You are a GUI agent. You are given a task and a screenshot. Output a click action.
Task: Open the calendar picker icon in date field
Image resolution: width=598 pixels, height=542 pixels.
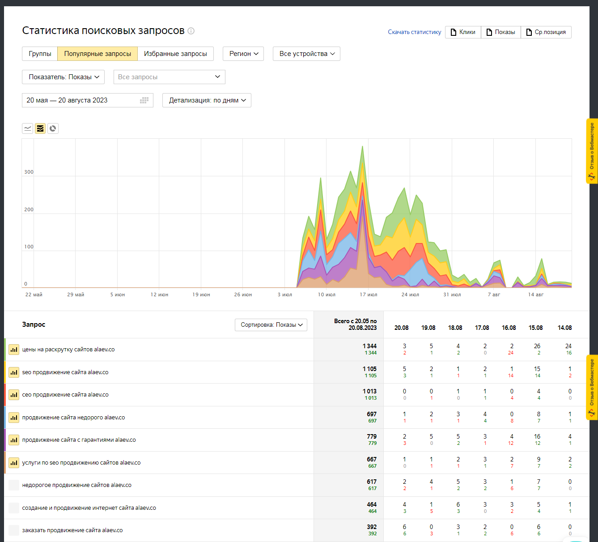pyautogui.click(x=144, y=100)
